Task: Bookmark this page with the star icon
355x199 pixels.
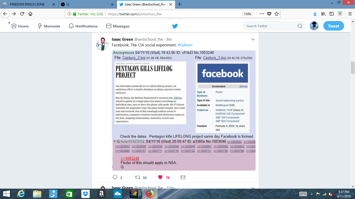Action: click(x=277, y=14)
